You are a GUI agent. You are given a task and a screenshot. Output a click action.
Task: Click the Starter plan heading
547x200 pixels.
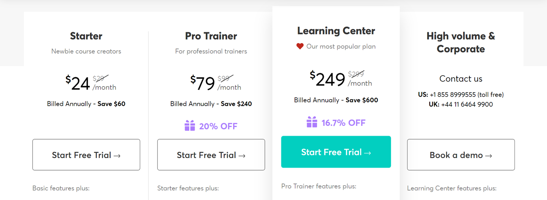86,36
